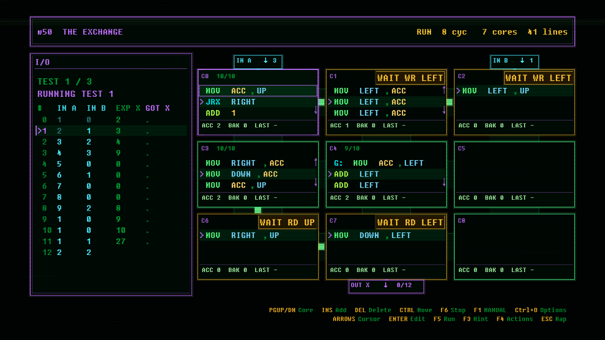Click RUNNING TEST 1 label
Image resolution: width=605 pixels, height=340 pixels.
pyautogui.click(x=76, y=93)
